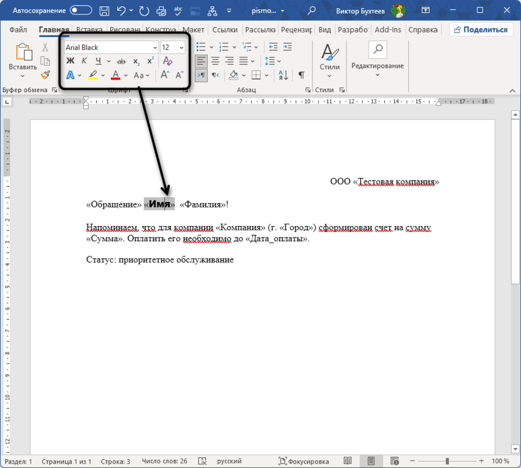
Task: Undo the last action
Action: click(x=121, y=11)
